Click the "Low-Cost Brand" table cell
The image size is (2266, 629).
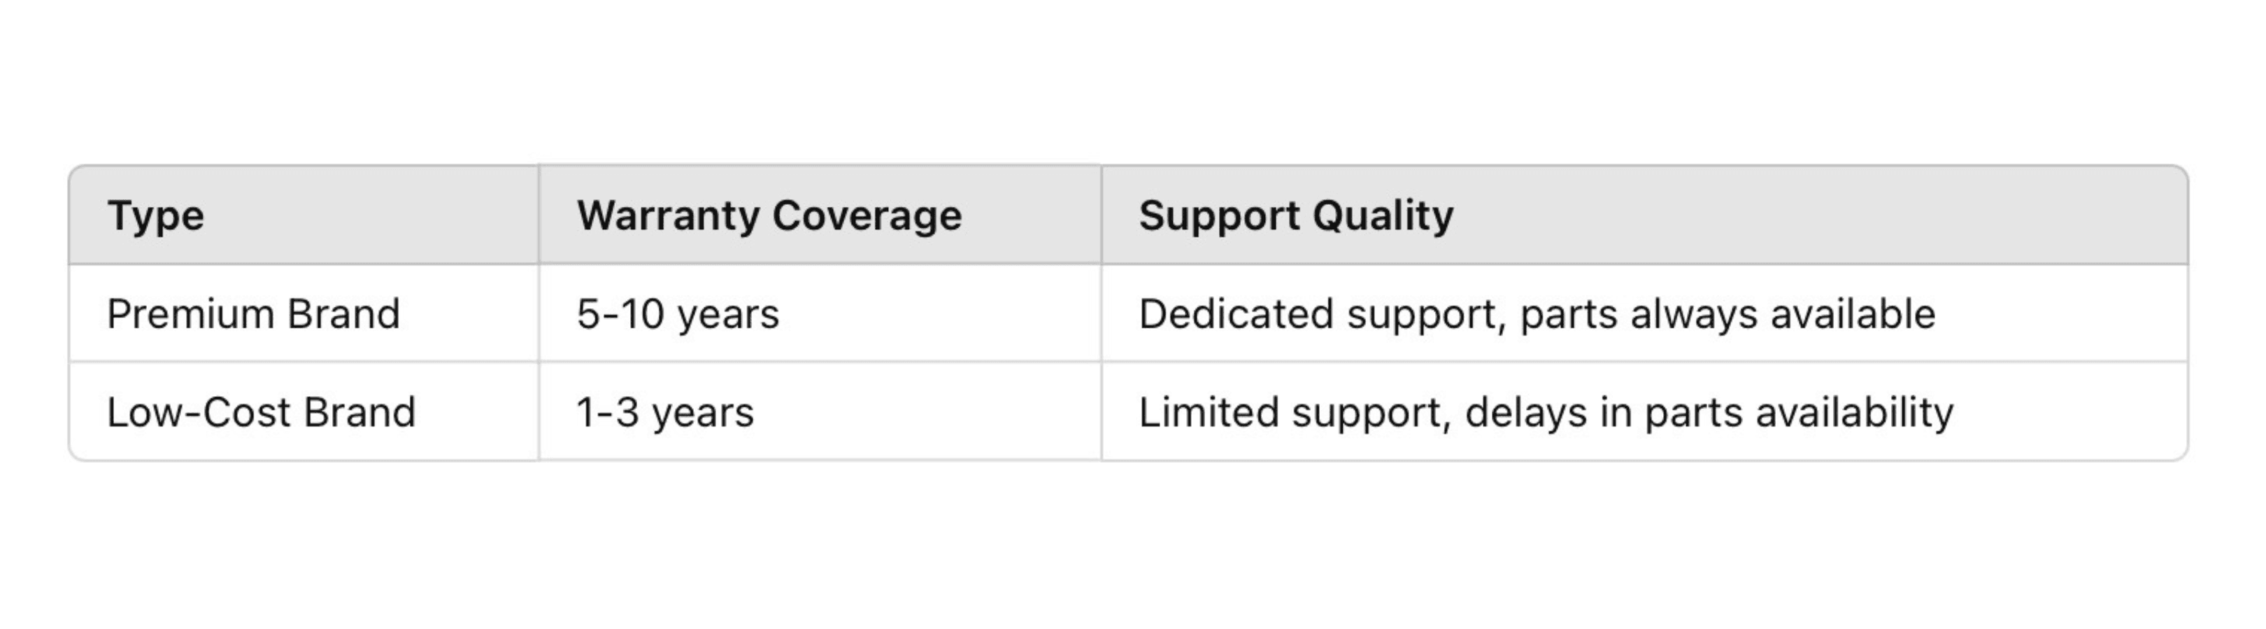click(262, 412)
